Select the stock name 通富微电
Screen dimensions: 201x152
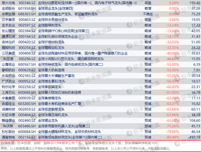click(x=8, y=137)
